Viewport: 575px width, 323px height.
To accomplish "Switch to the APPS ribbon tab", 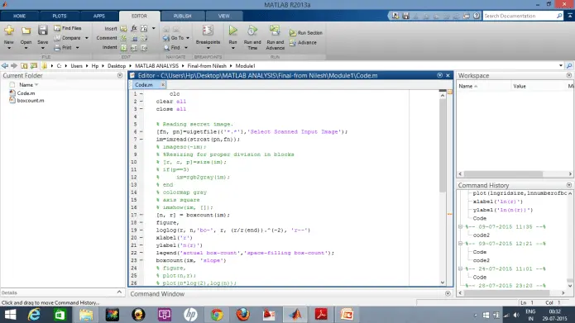I will pyautogui.click(x=99, y=17).
